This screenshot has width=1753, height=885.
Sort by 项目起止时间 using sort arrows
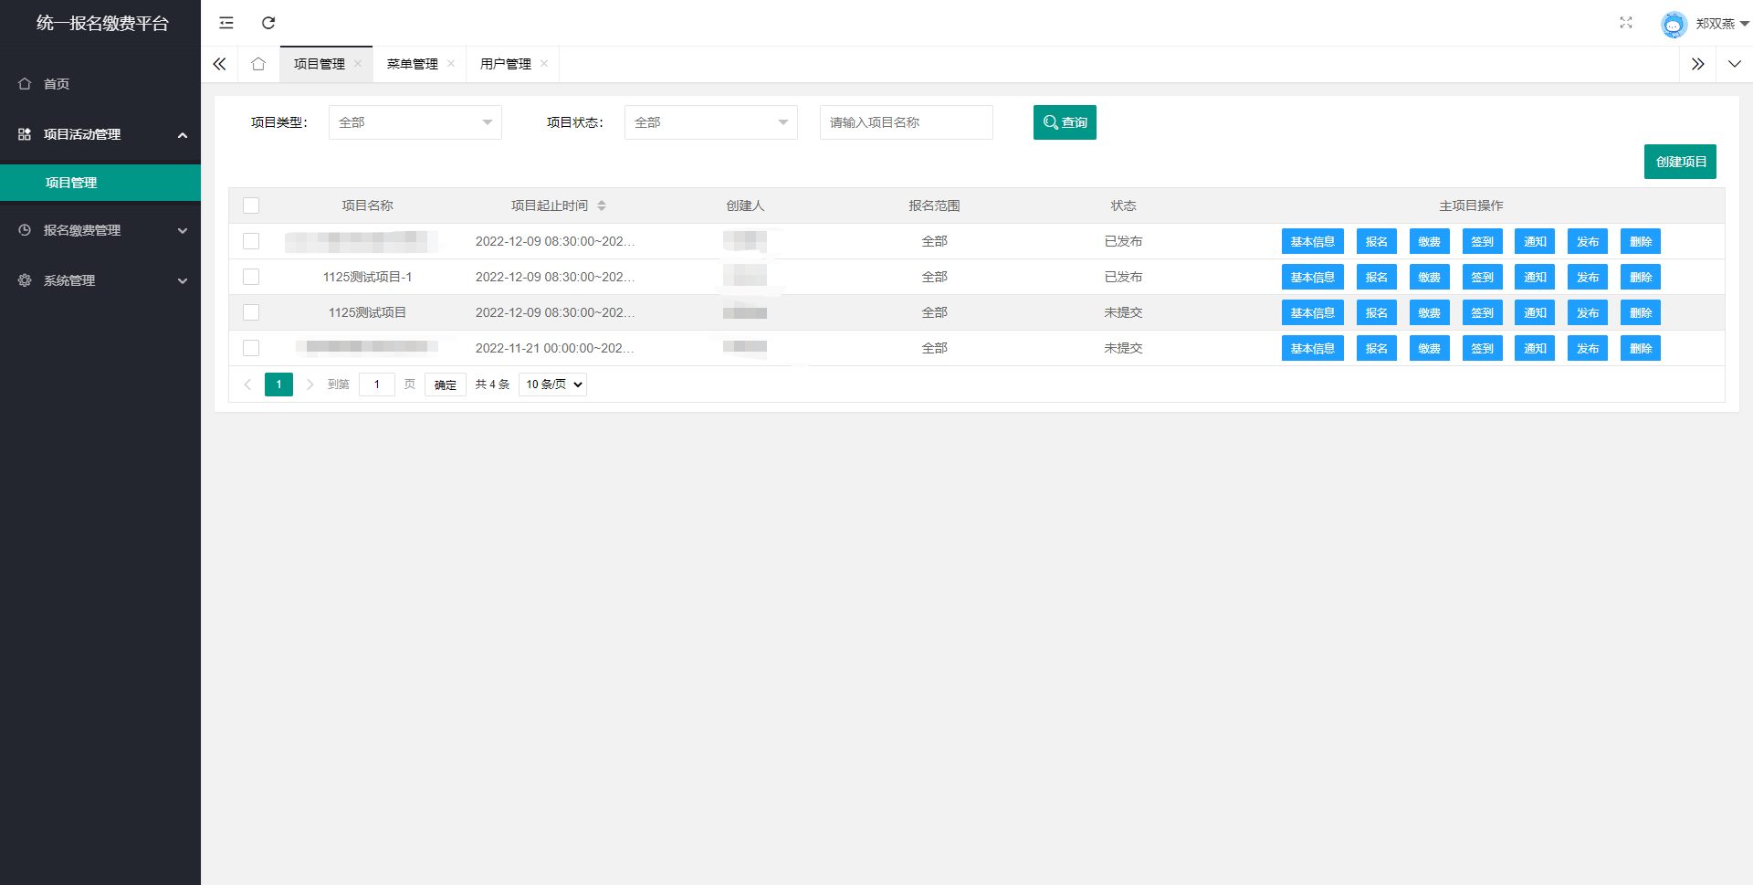tap(602, 205)
